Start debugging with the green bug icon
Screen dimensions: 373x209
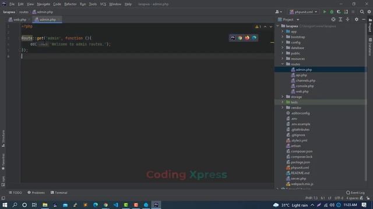332,12
